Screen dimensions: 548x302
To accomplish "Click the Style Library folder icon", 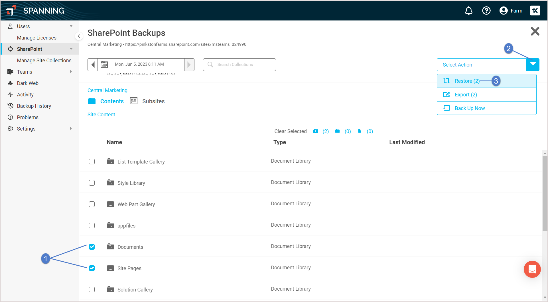I will 110,183.
